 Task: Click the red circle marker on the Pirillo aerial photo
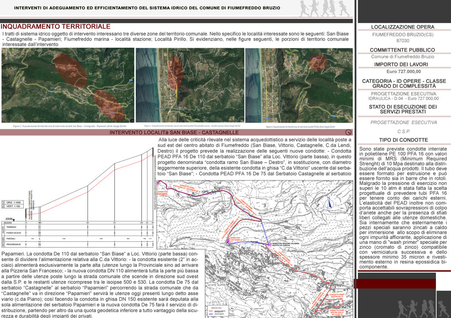click(318, 62)
